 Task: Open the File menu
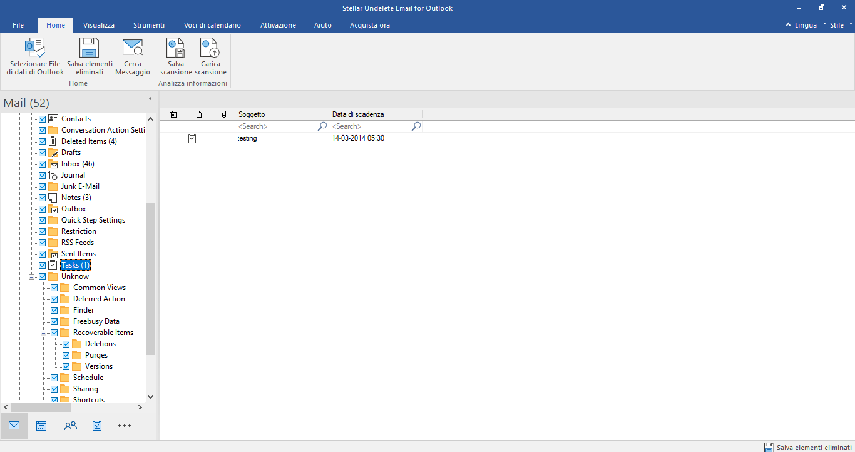[x=18, y=25]
